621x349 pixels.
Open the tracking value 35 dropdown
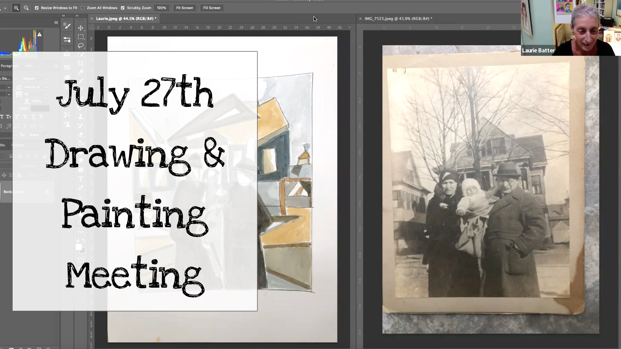point(47,94)
